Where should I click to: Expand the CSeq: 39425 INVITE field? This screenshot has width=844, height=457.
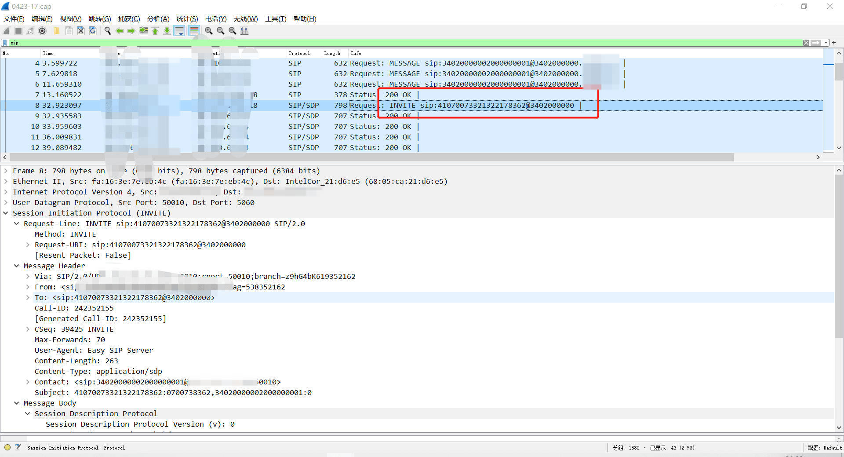pos(28,329)
